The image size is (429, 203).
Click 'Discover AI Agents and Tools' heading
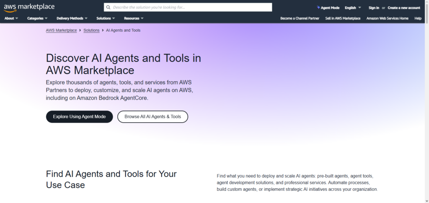pos(124,64)
